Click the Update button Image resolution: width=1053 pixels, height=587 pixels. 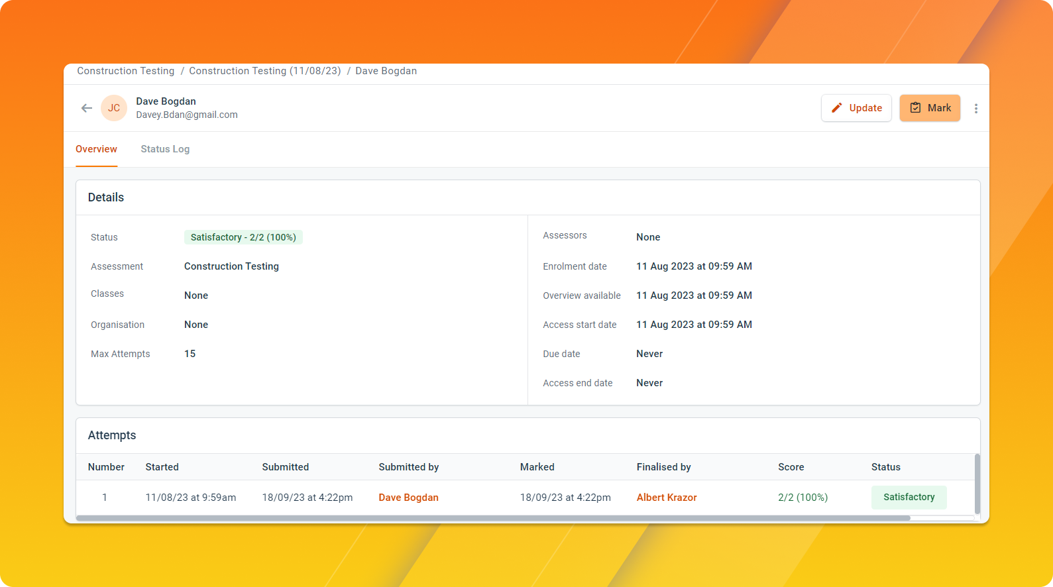856,108
